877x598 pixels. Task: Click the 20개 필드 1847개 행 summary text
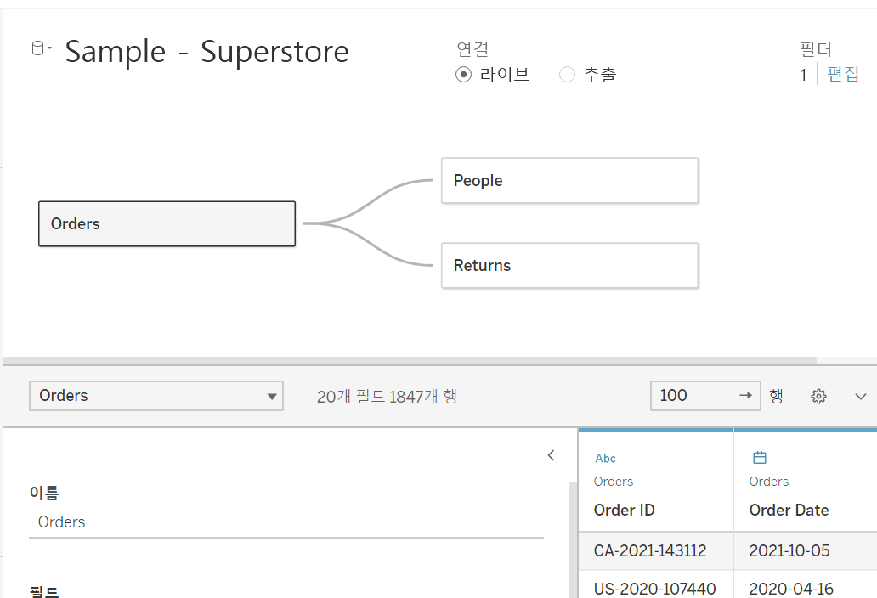(x=387, y=396)
